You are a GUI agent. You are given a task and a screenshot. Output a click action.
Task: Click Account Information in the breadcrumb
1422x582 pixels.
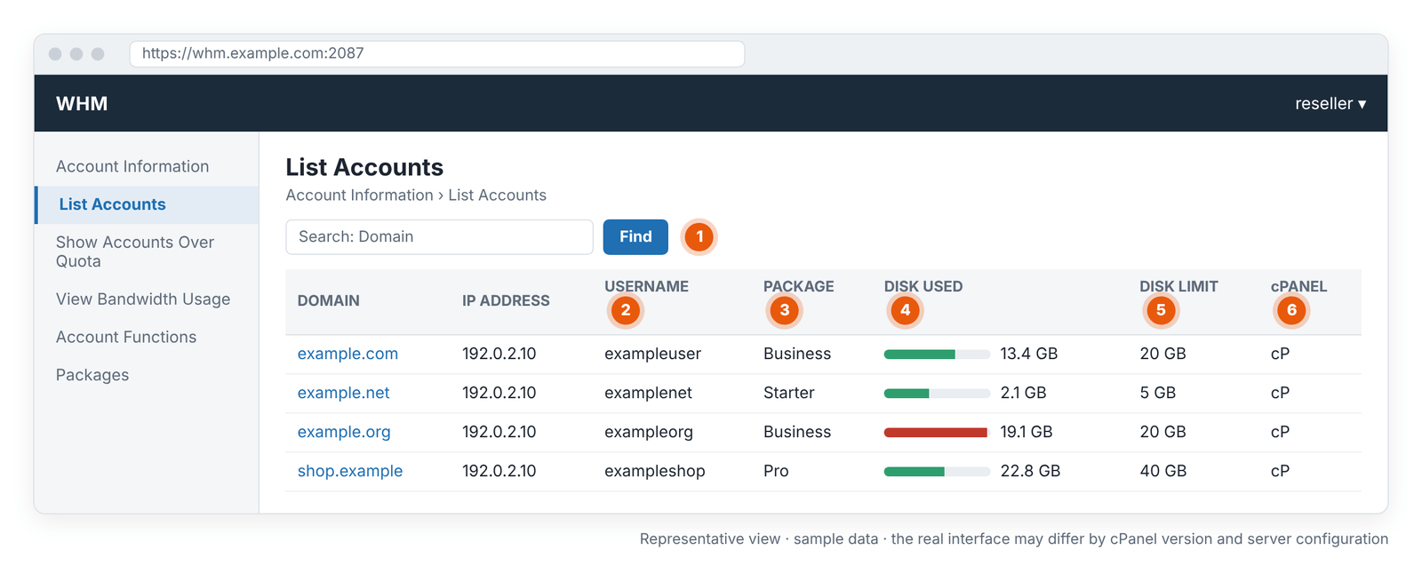click(x=359, y=195)
